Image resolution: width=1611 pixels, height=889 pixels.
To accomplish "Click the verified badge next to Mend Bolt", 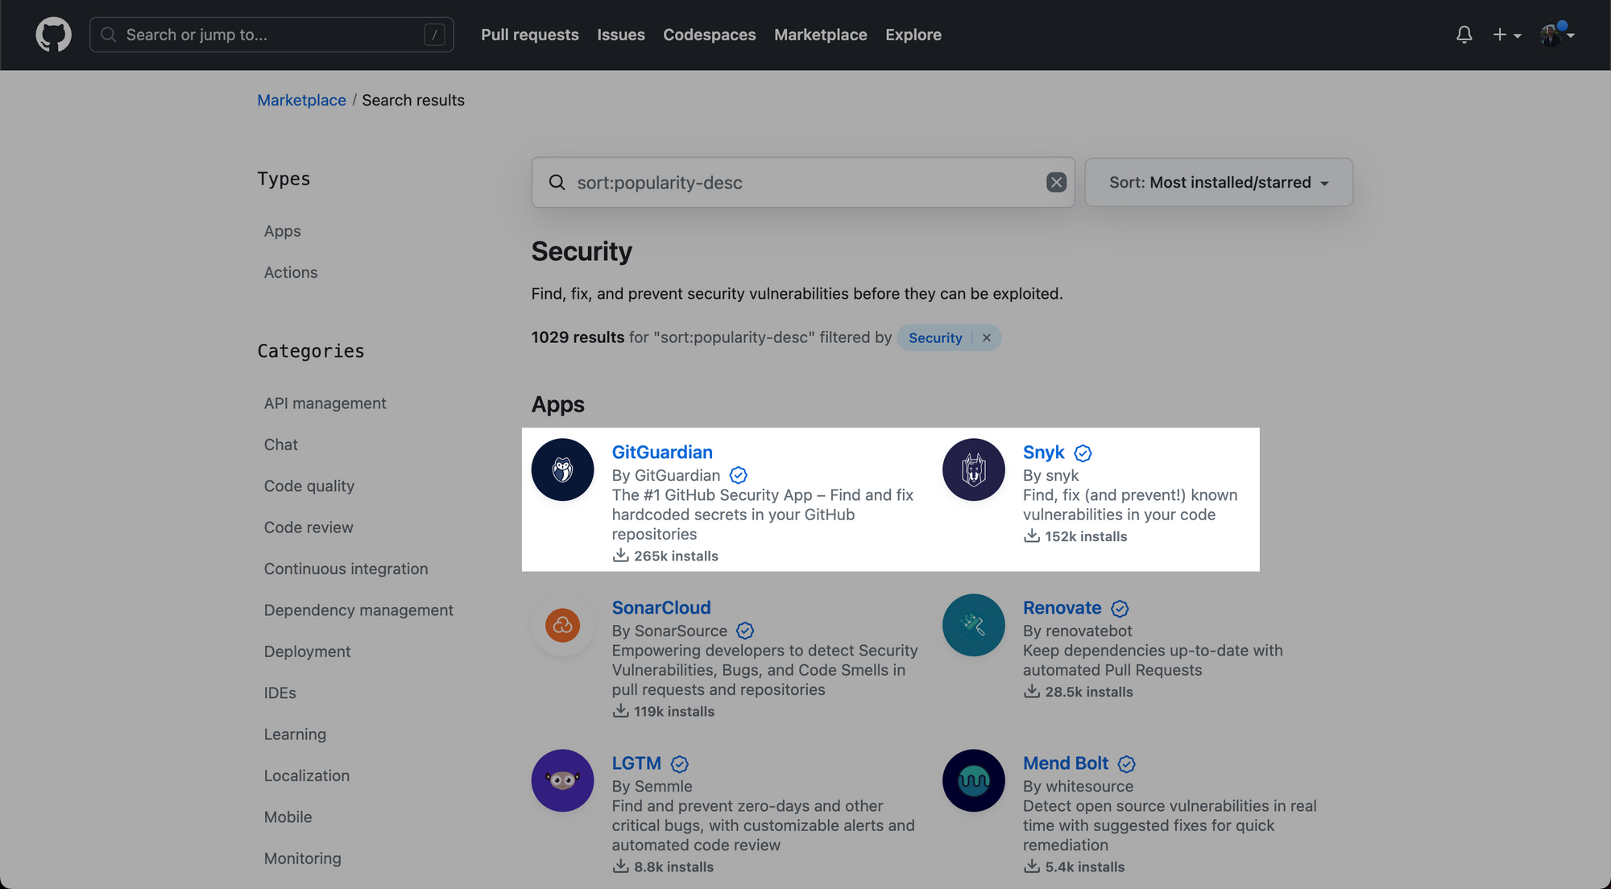I will (1127, 763).
